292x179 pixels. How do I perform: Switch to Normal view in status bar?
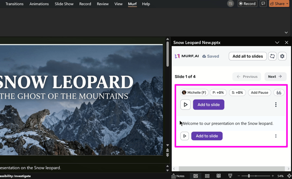pos(196,176)
